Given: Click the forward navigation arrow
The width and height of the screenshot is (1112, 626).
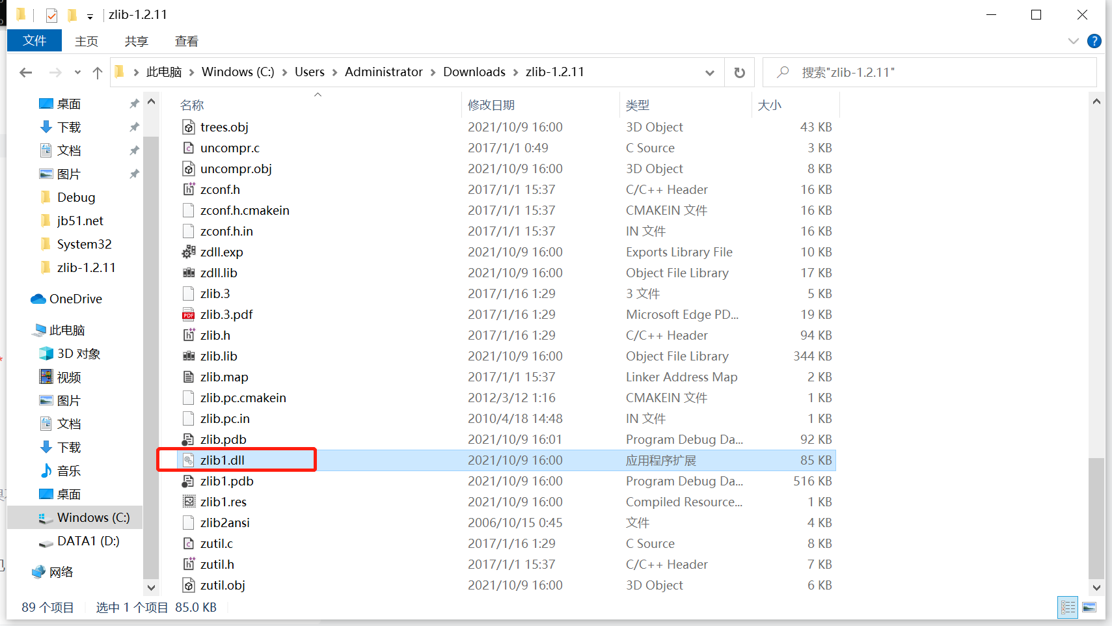Looking at the screenshot, I should pyautogui.click(x=55, y=72).
